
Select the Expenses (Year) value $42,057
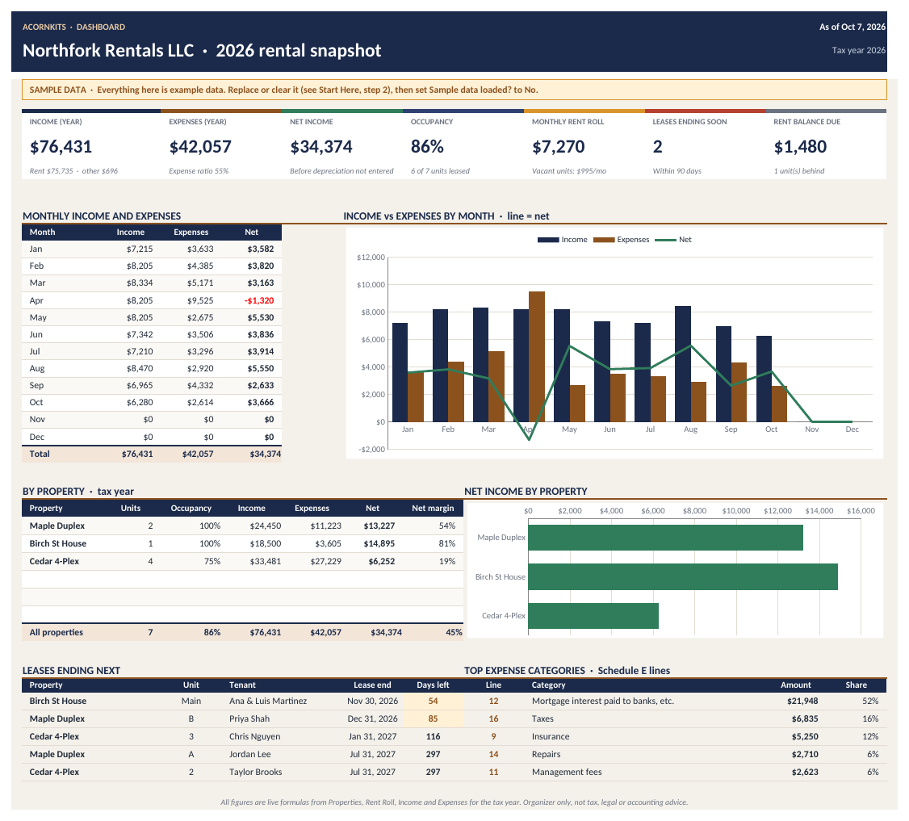pyautogui.click(x=200, y=147)
